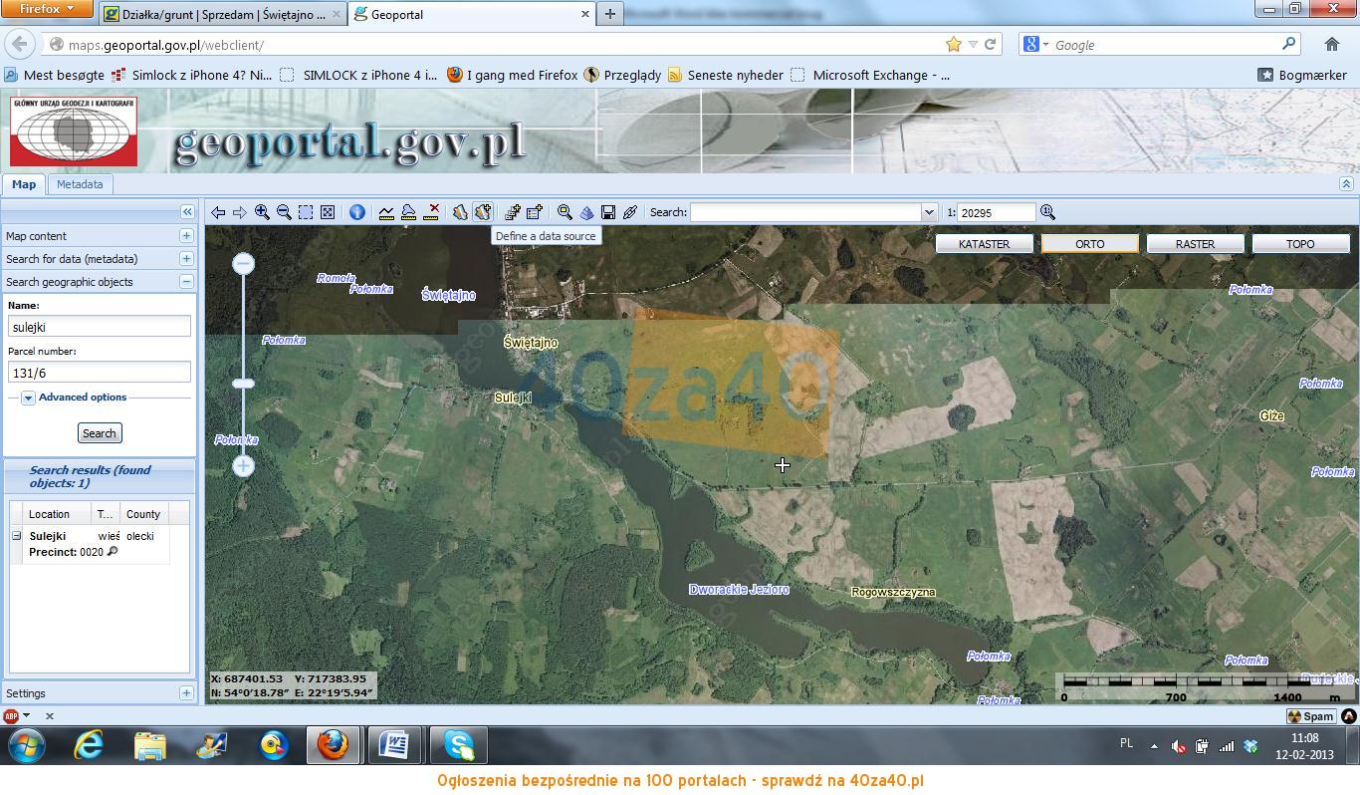Click the Search button in panel
The height and width of the screenshot is (795, 1360).
coord(100,433)
